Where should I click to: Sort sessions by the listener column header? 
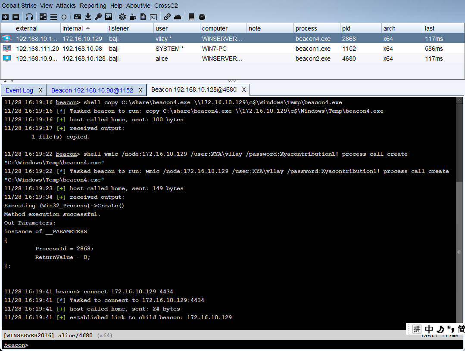click(130, 28)
